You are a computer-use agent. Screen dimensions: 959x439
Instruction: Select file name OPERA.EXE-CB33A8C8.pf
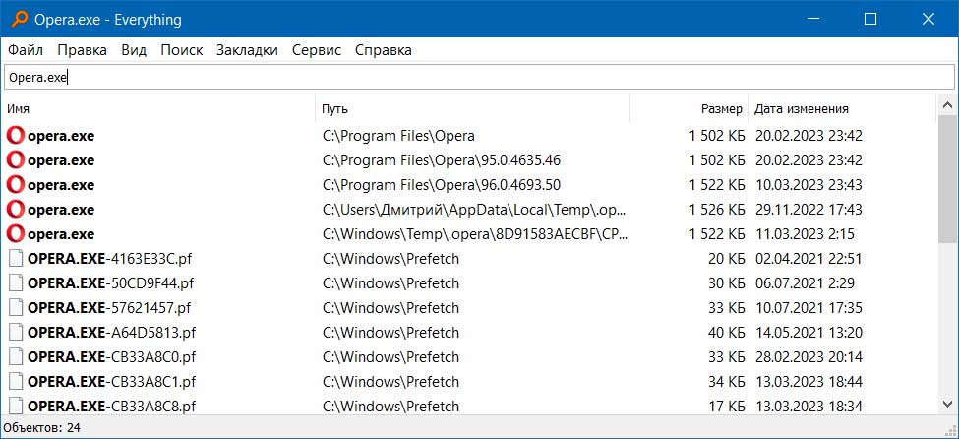[112, 406]
